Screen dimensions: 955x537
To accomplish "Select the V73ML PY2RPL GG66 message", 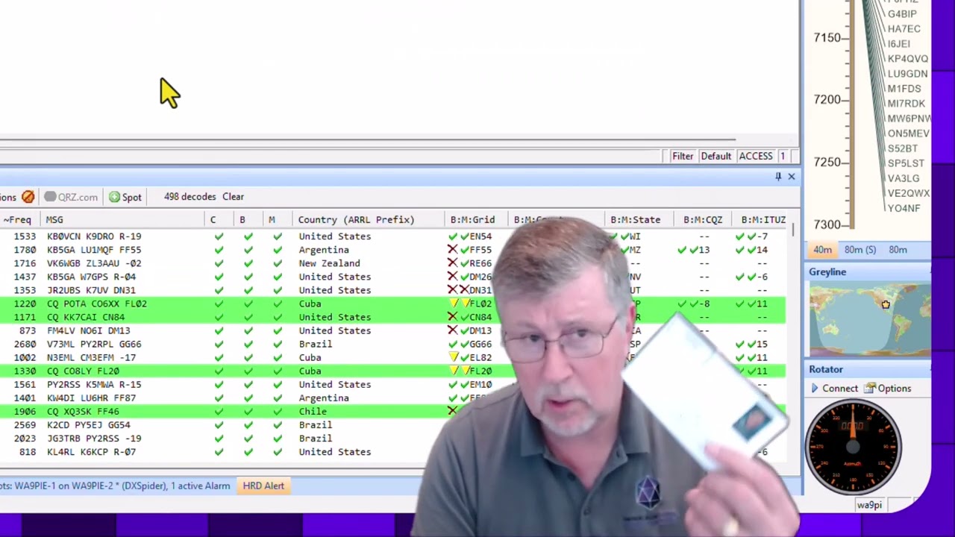I will [94, 344].
